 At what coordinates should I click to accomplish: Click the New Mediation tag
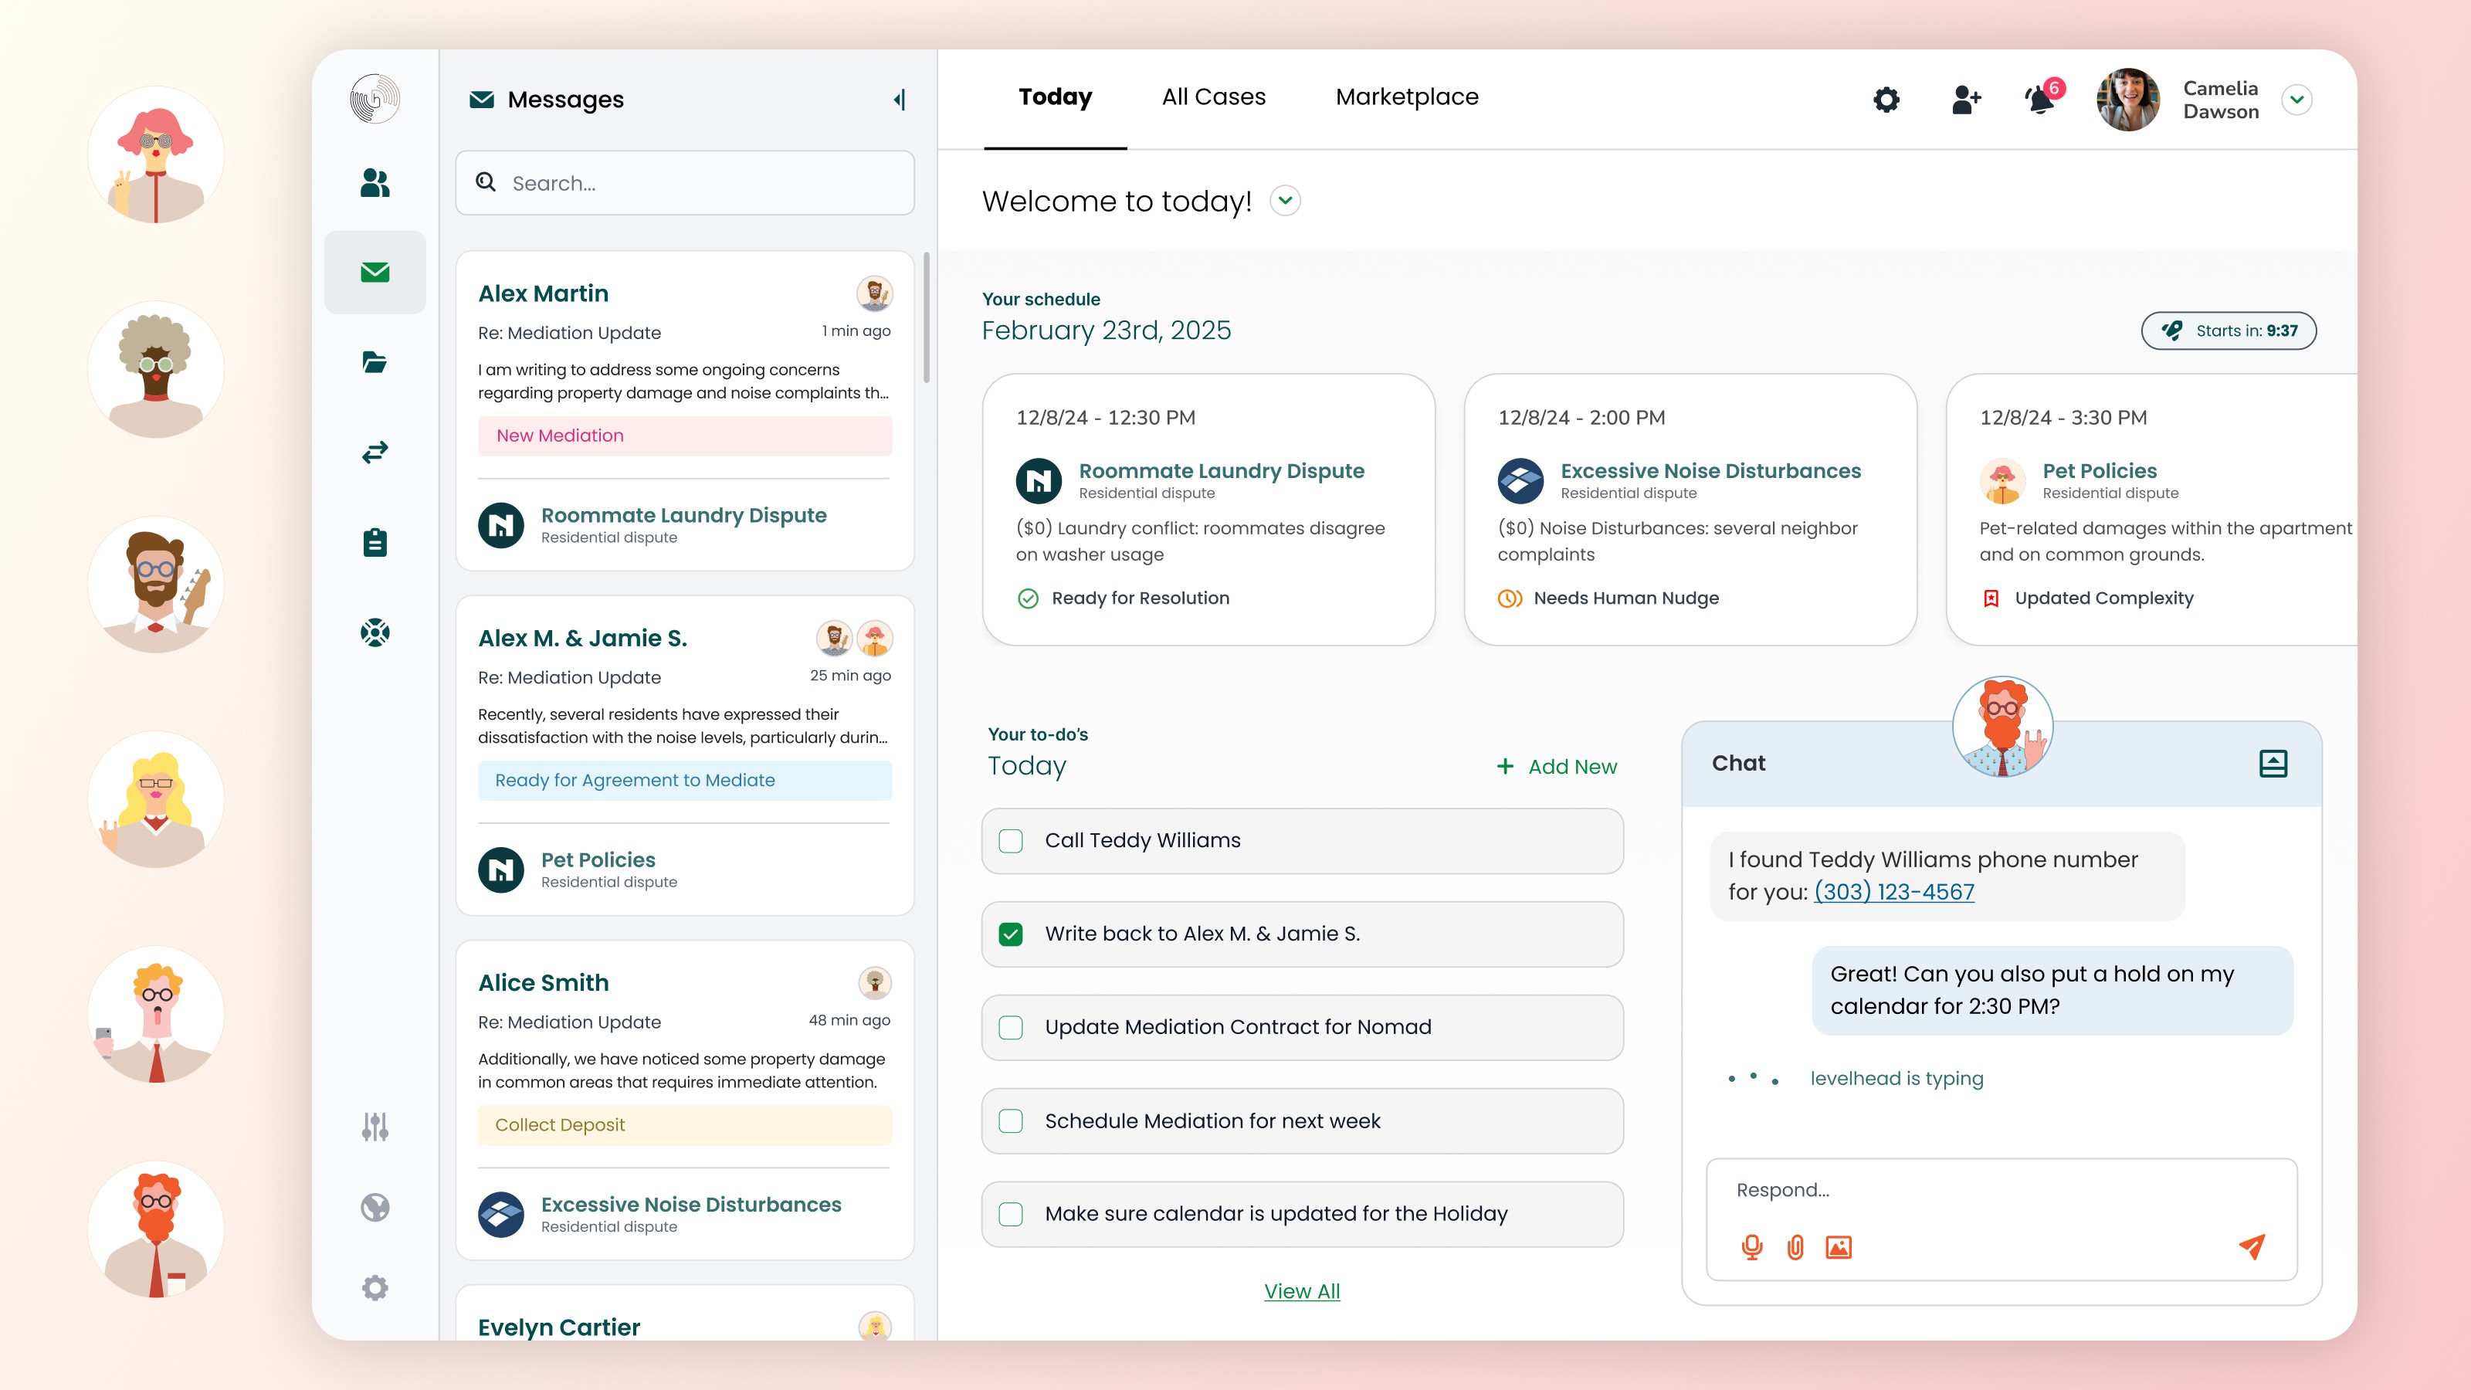(685, 436)
